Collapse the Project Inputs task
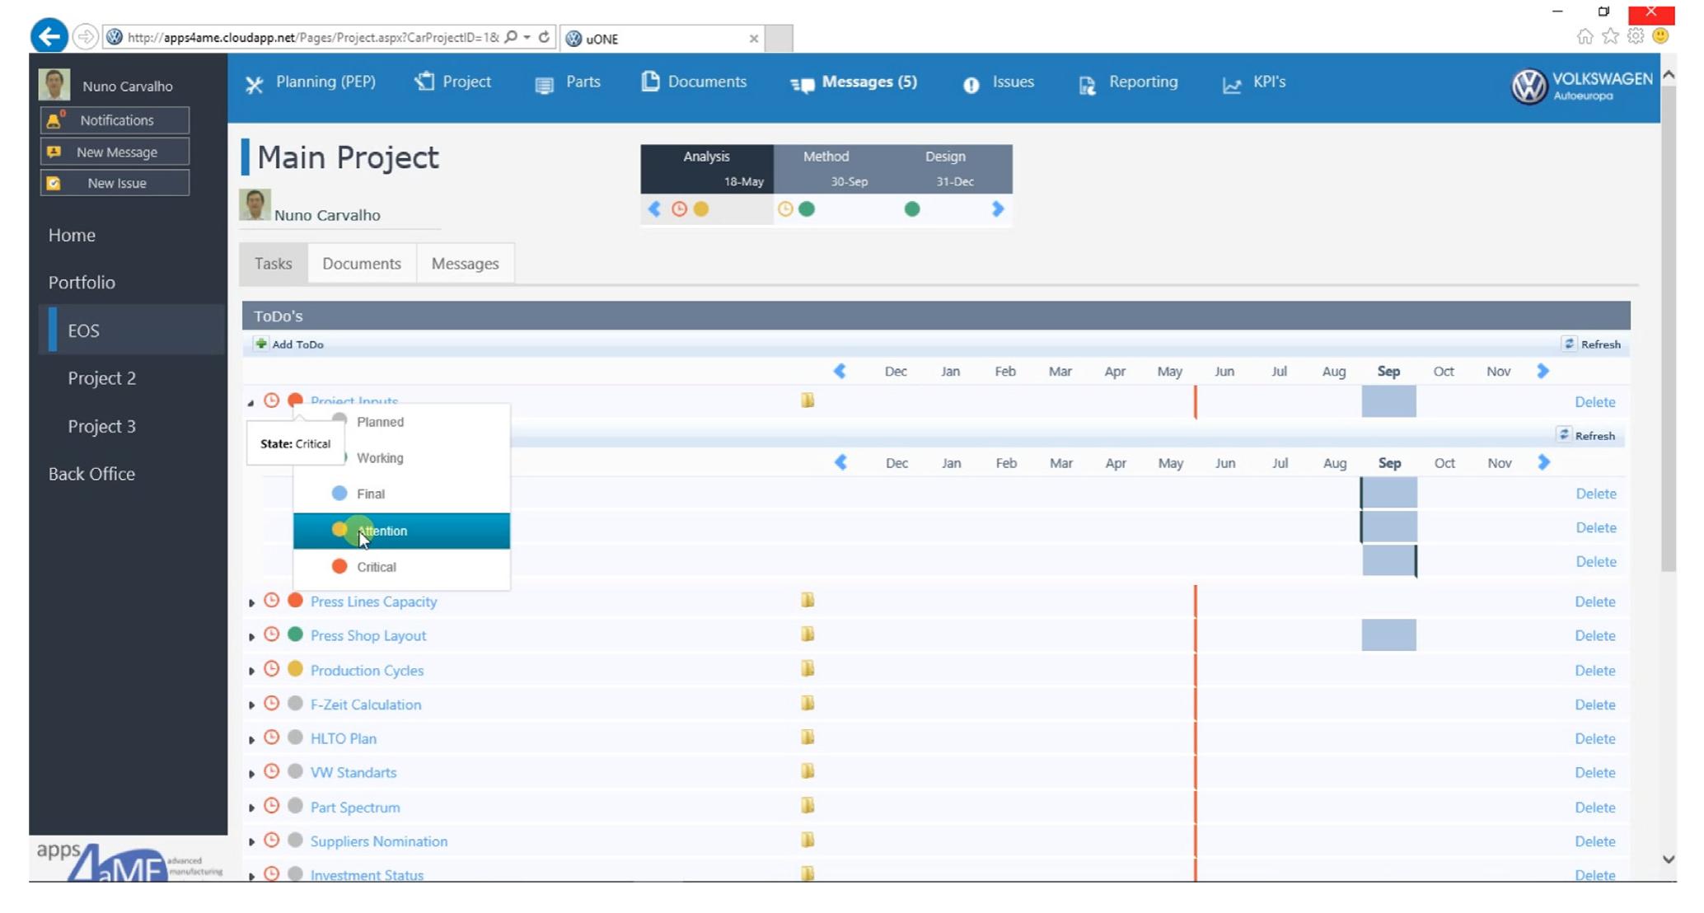Image resolution: width=1704 pixels, height=913 pixels. pos(252,401)
